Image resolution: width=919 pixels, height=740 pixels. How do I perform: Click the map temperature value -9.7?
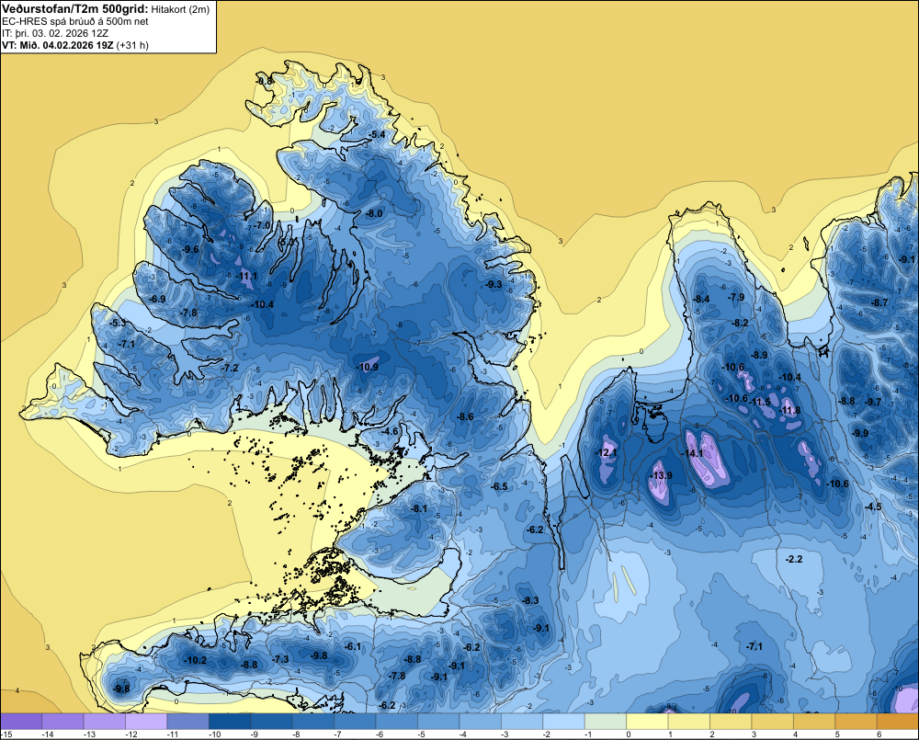pos(873,402)
